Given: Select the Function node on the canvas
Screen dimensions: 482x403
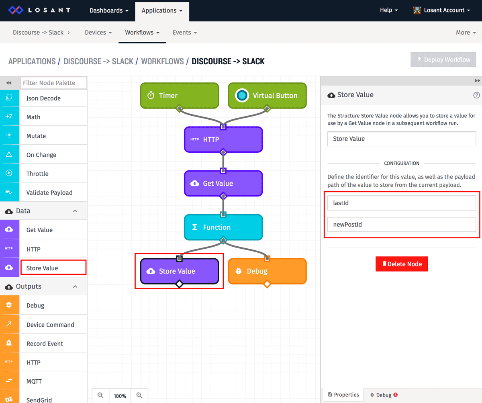Looking at the screenshot, I should (223, 227).
